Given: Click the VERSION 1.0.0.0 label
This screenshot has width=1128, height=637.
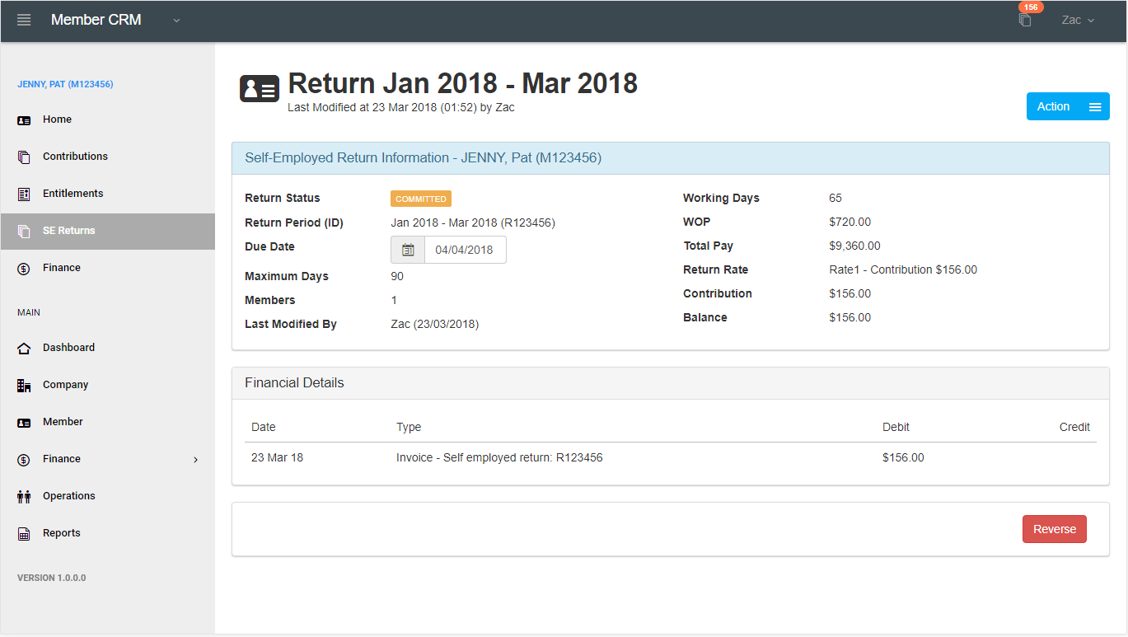Looking at the screenshot, I should [51, 578].
